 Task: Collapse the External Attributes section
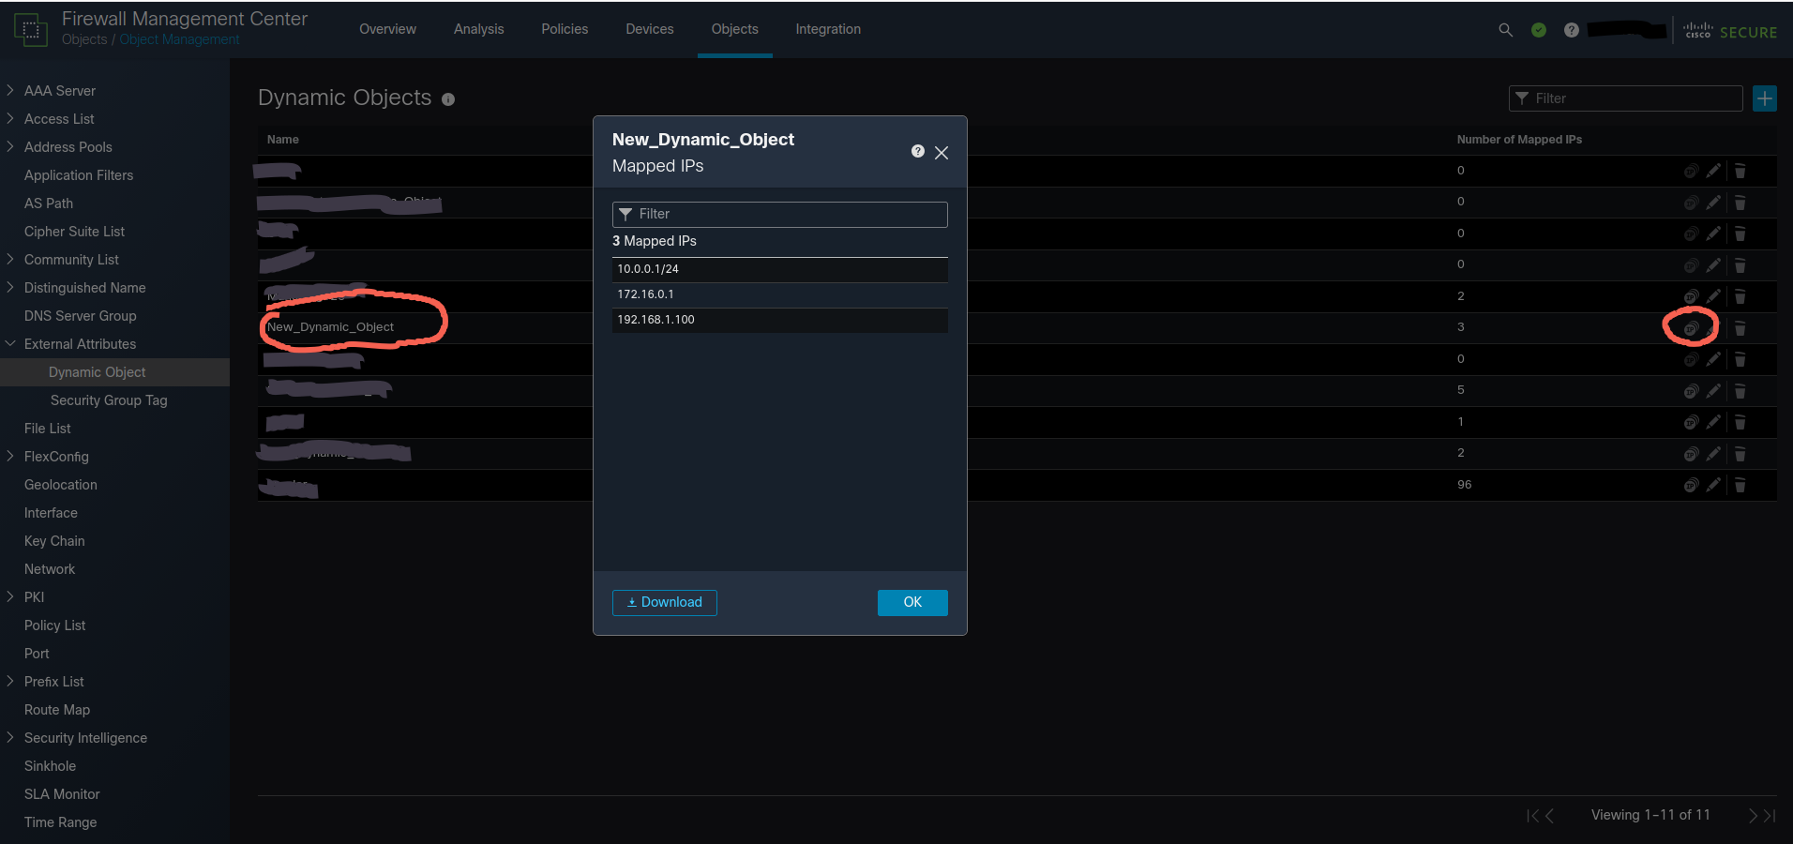pyautogui.click(x=9, y=343)
